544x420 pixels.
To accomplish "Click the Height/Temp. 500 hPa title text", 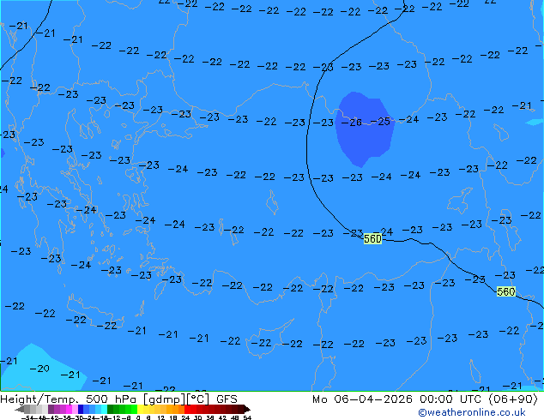I will [x=70, y=399].
